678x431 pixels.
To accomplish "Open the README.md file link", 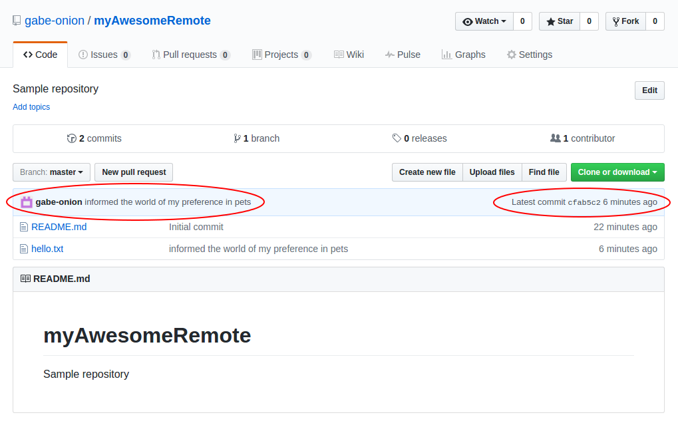I will tap(59, 227).
